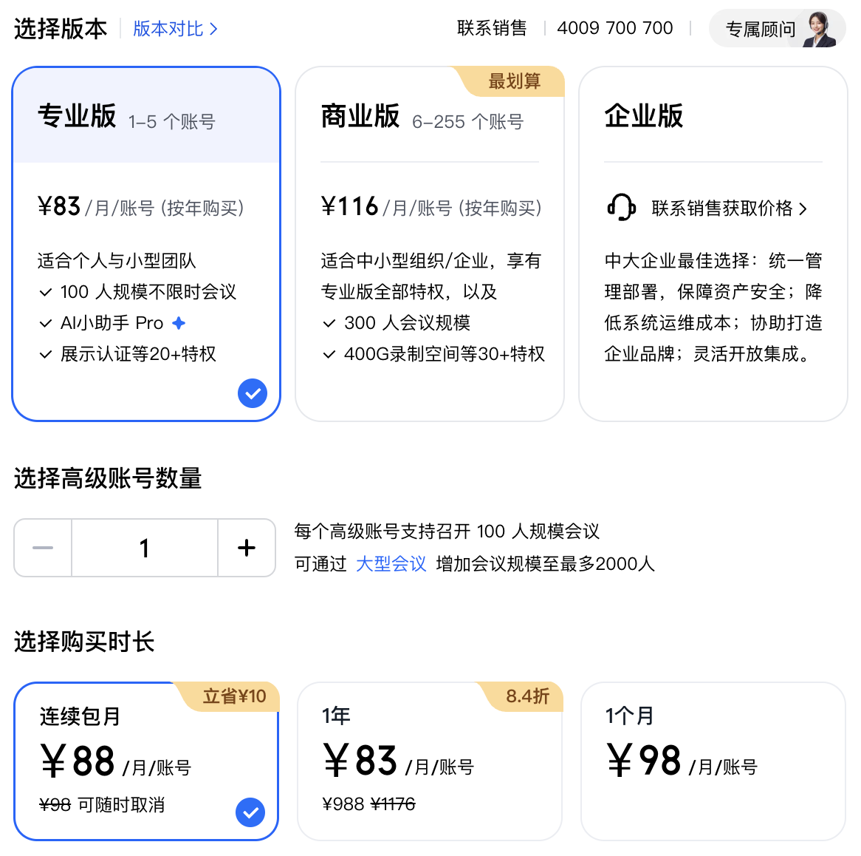Screen dimensions: 861x856
Task: Click the AI assistant Pro sparkle icon
Action: [x=179, y=323]
